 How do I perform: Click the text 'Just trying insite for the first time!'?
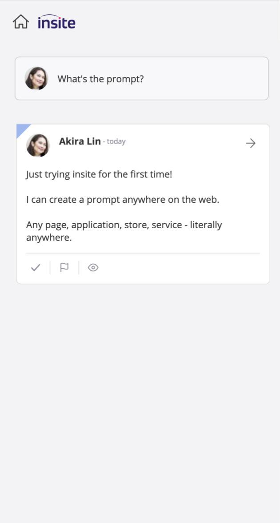pyautogui.click(x=99, y=174)
